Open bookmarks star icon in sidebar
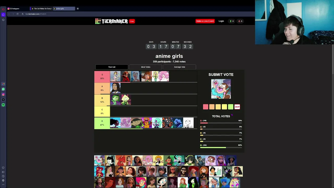334x188 pixels. coord(3,20)
